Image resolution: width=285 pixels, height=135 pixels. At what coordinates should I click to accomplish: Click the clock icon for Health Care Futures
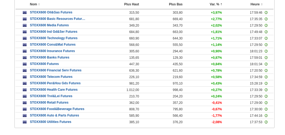point(266,90)
